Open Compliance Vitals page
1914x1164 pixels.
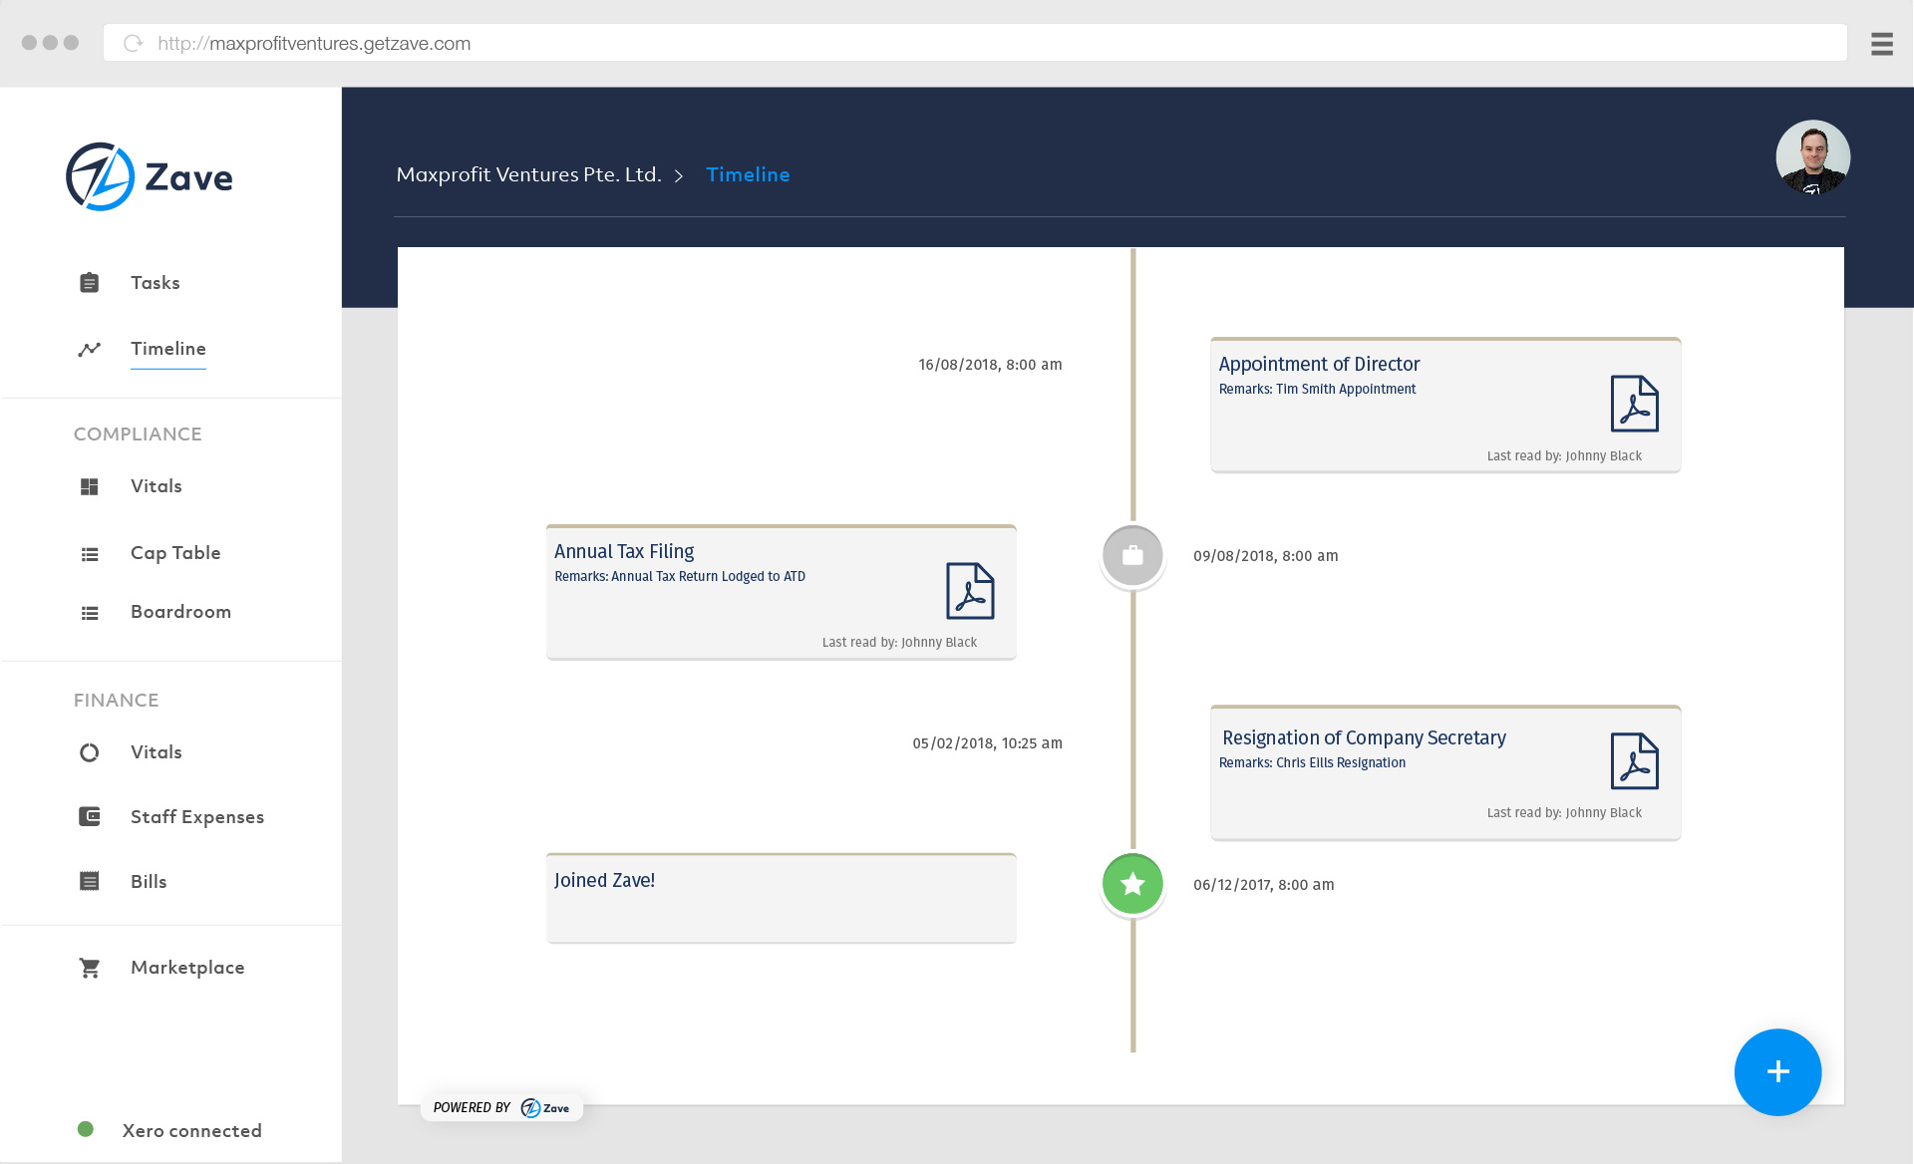pos(157,486)
